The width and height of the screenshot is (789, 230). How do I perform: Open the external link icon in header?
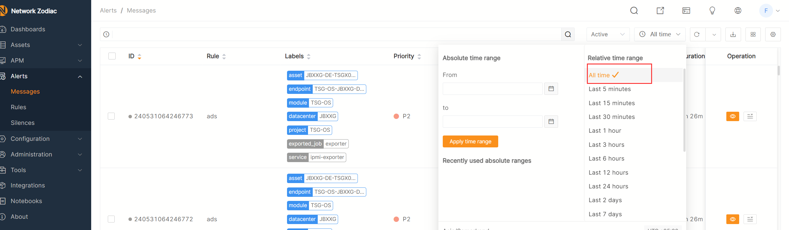pyautogui.click(x=660, y=11)
